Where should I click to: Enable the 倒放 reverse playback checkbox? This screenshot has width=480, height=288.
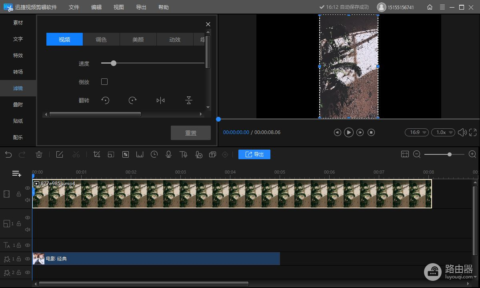click(x=104, y=82)
